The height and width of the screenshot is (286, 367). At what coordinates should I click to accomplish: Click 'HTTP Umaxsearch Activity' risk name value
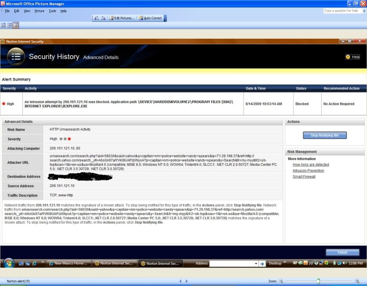pyautogui.click(x=70, y=129)
